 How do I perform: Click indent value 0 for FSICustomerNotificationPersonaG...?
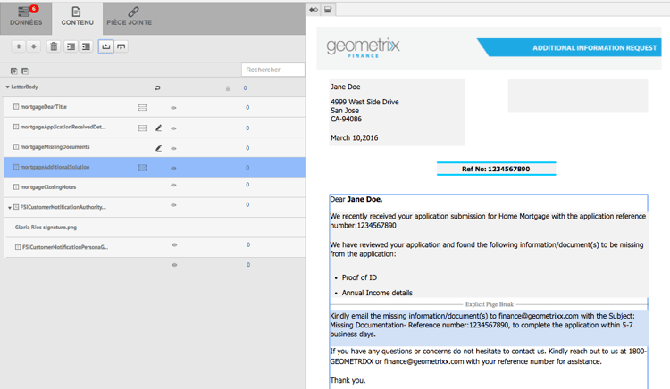[248, 244]
